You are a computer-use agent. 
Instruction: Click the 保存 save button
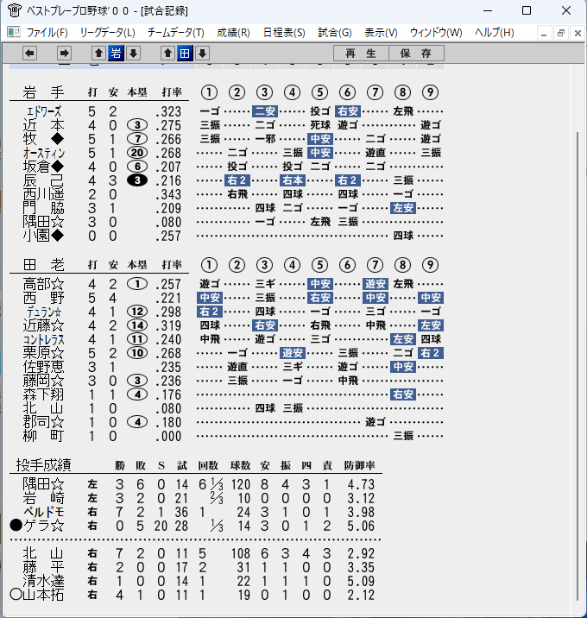pos(416,54)
